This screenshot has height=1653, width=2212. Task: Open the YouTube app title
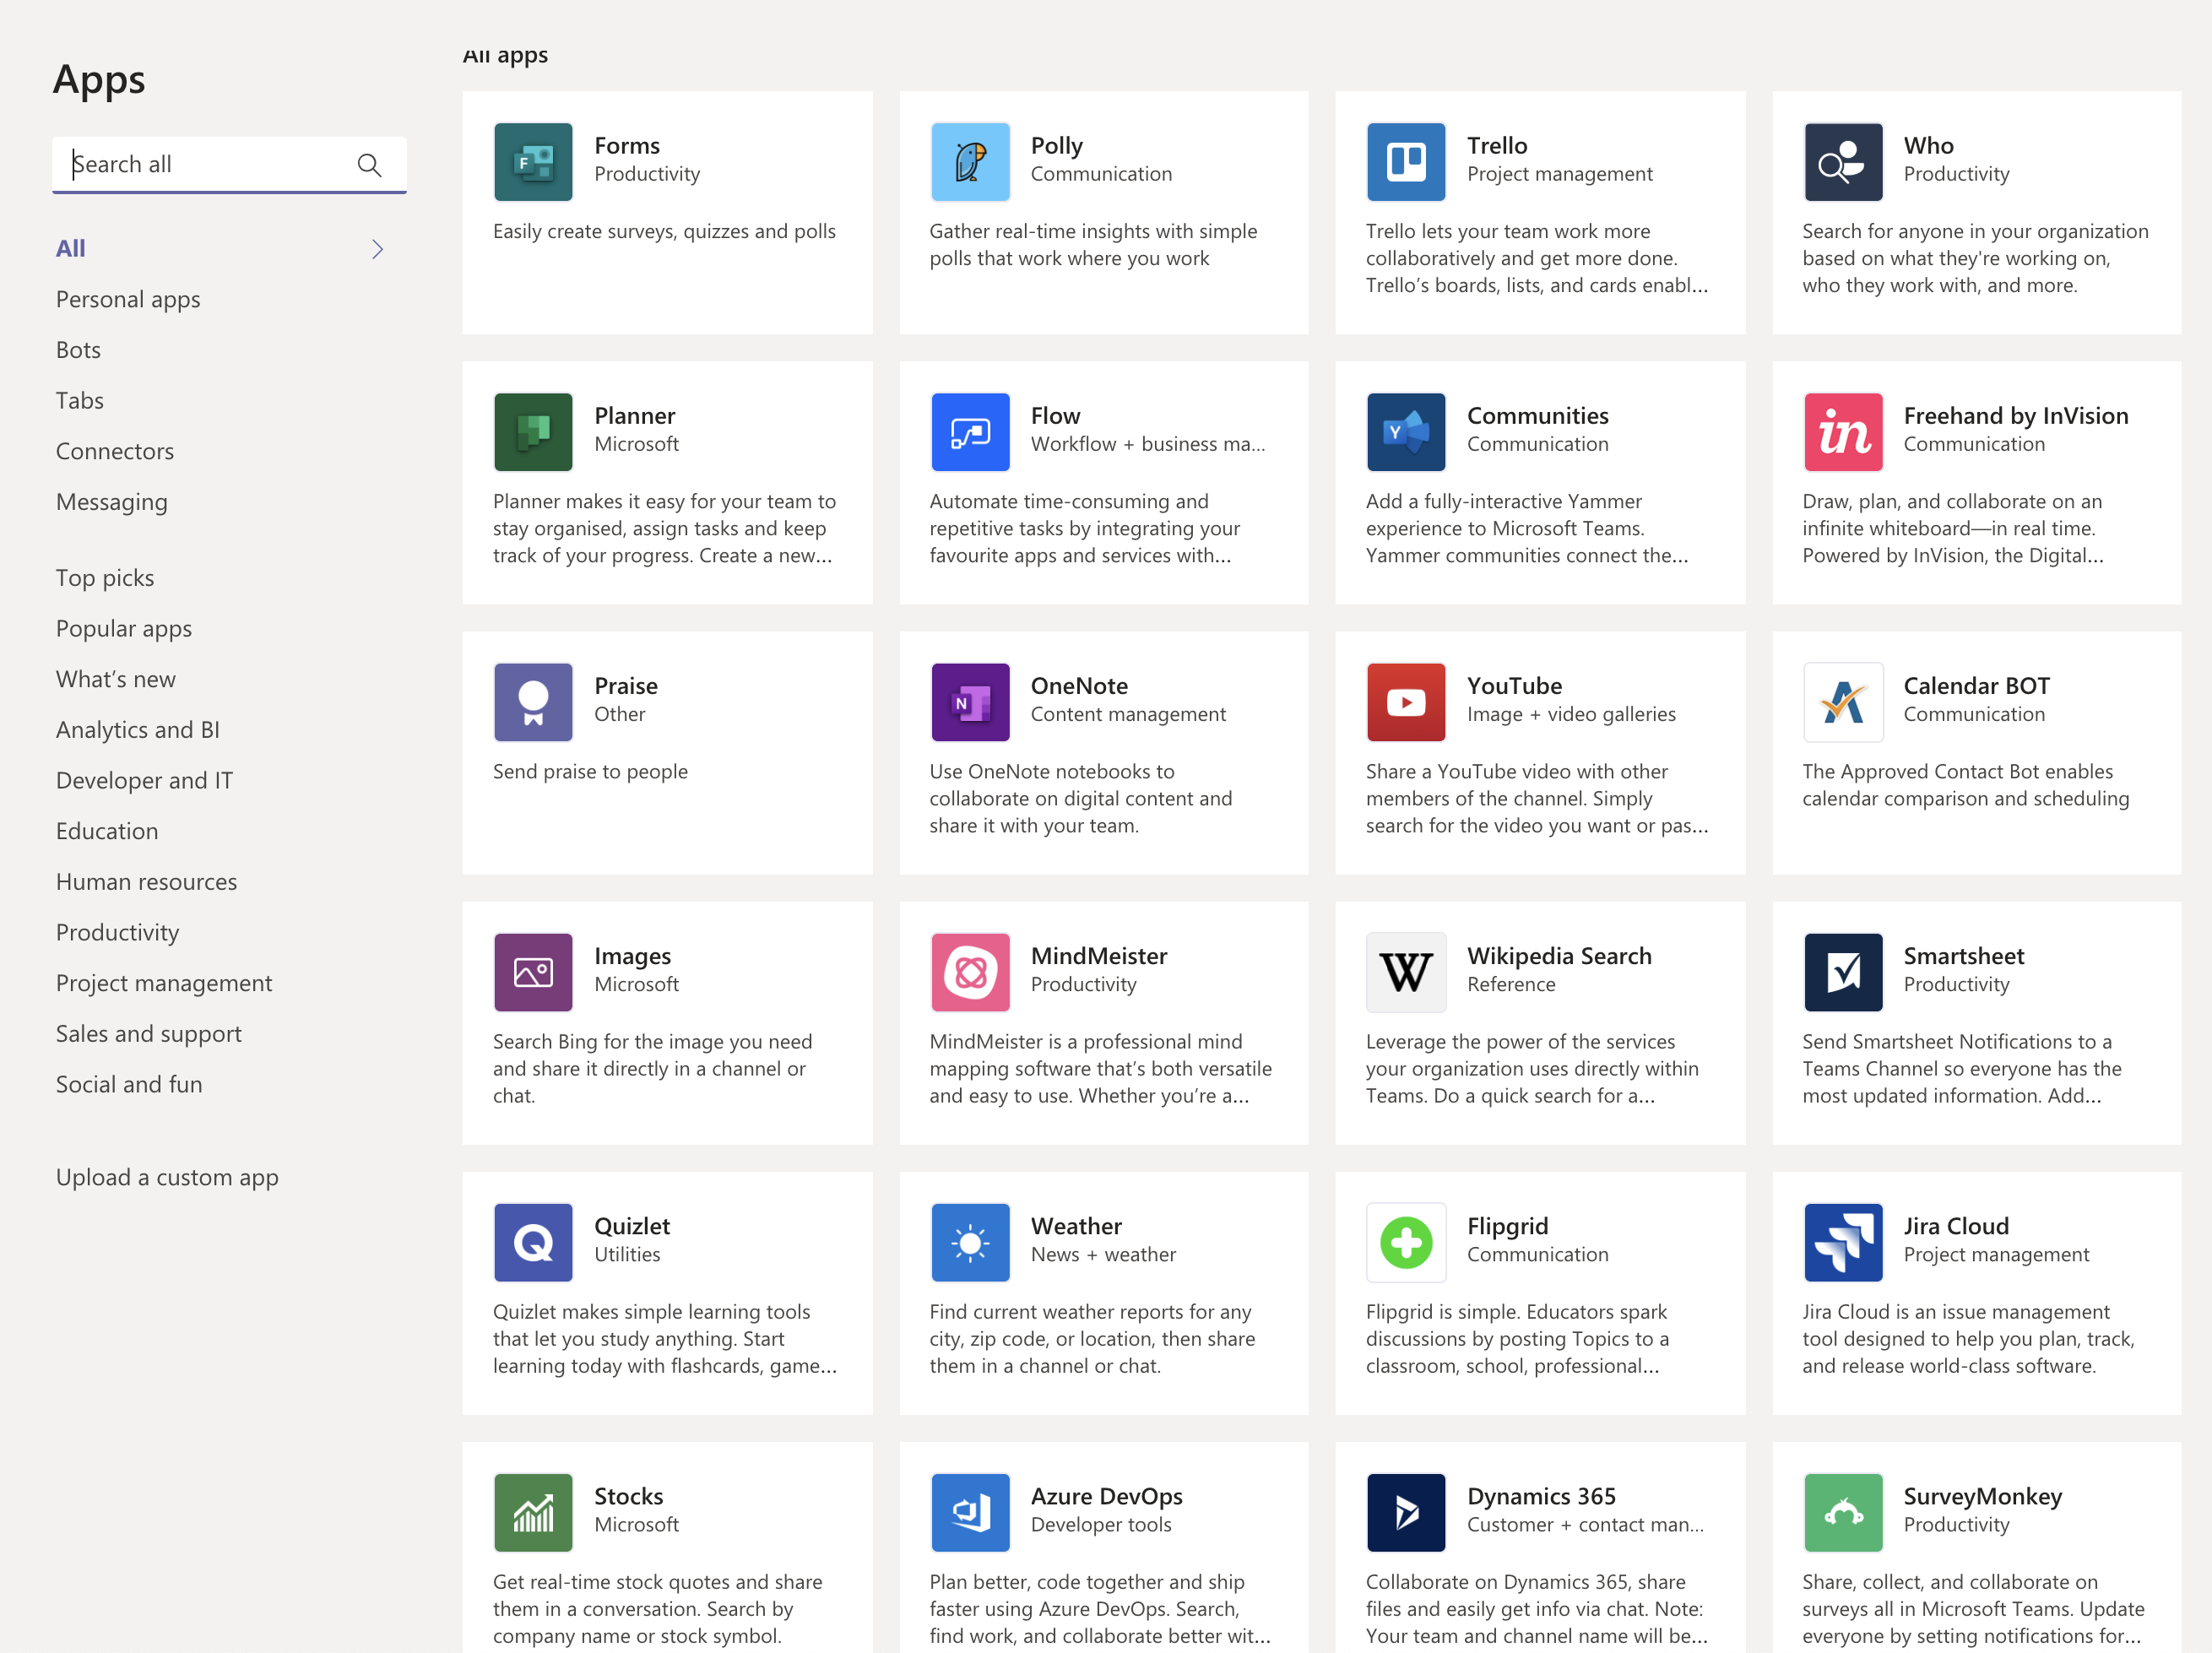point(1514,686)
